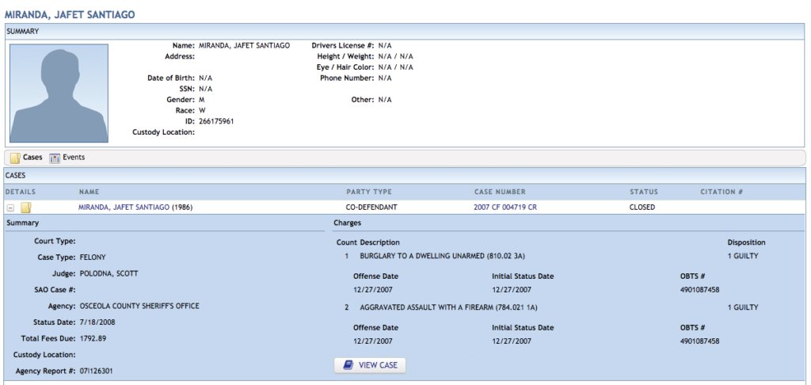The image size is (811, 385).
Task: Open case number 2007 CF 004719 CR
Action: [x=504, y=208]
